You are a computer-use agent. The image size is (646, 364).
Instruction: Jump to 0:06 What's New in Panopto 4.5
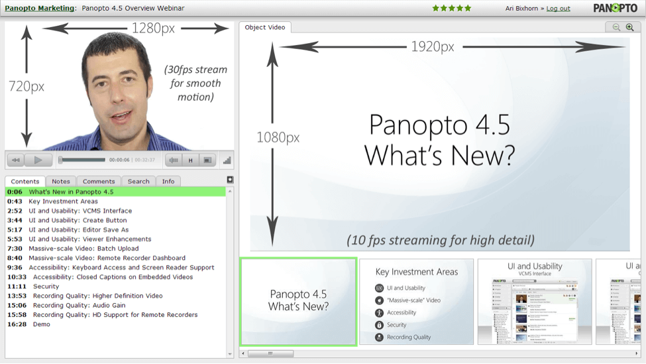pos(115,192)
